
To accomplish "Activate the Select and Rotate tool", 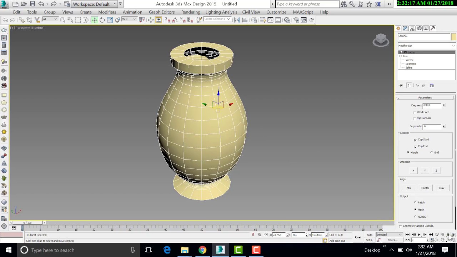I will 102,20.
